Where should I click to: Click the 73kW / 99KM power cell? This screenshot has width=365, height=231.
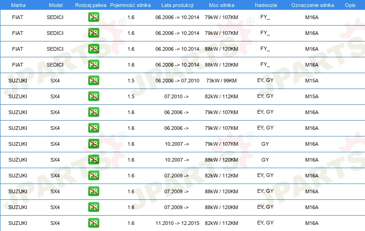(221, 81)
